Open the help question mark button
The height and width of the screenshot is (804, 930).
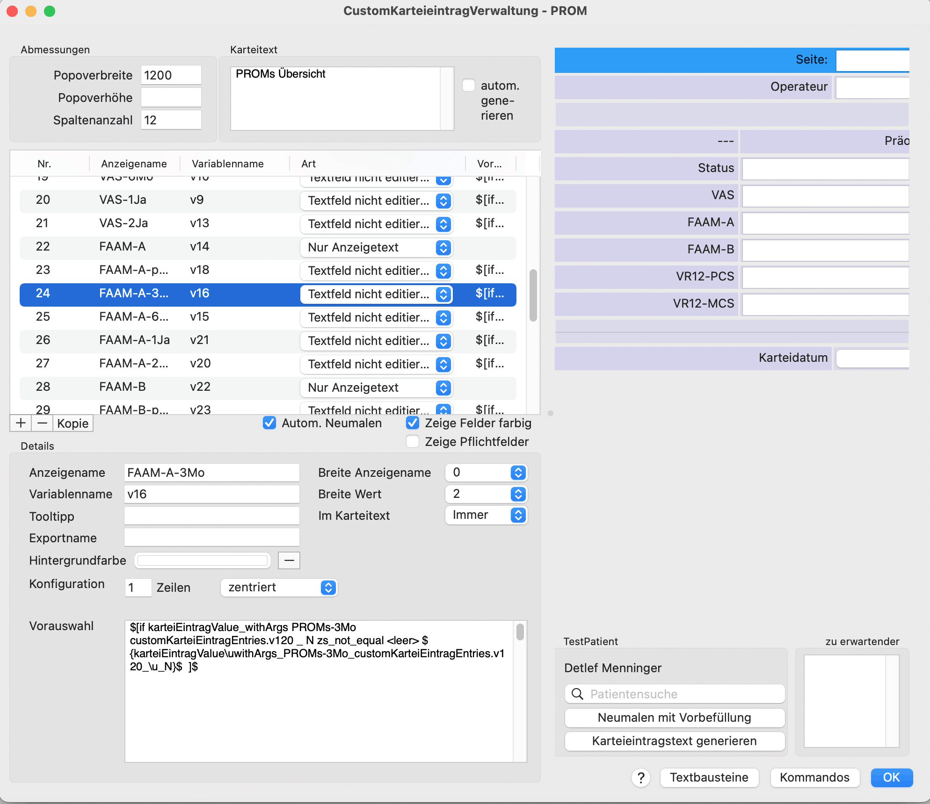pos(641,778)
